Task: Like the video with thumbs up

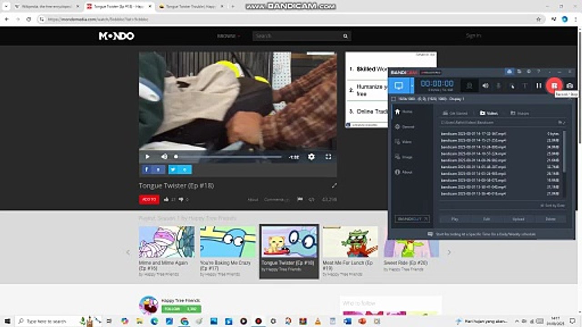Action: pyautogui.click(x=166, y=199)
